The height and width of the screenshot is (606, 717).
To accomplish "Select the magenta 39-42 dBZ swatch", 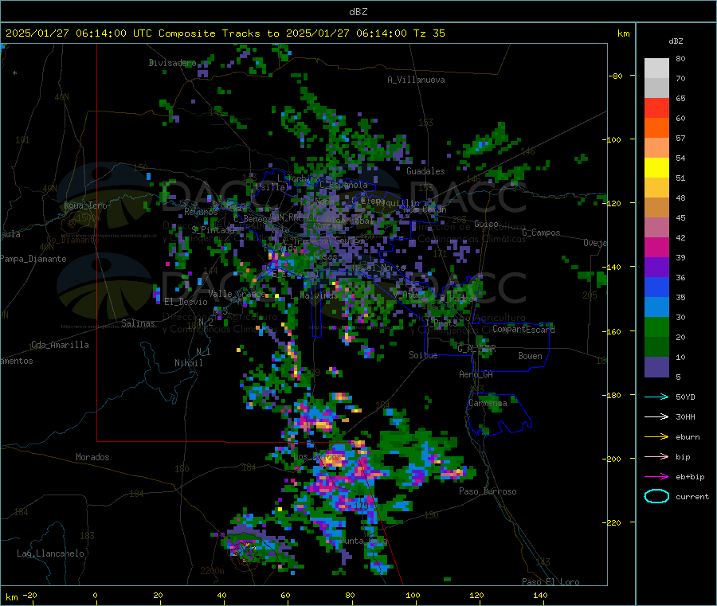I will 656,247.
